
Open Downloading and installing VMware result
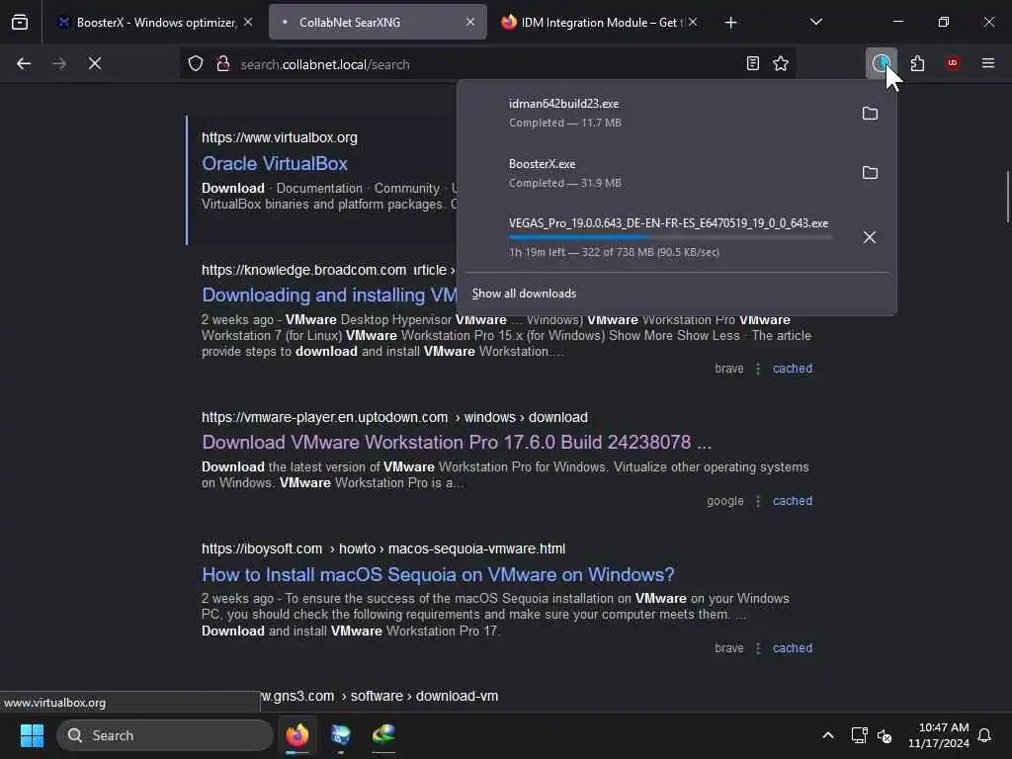click(x=330, y=295)
